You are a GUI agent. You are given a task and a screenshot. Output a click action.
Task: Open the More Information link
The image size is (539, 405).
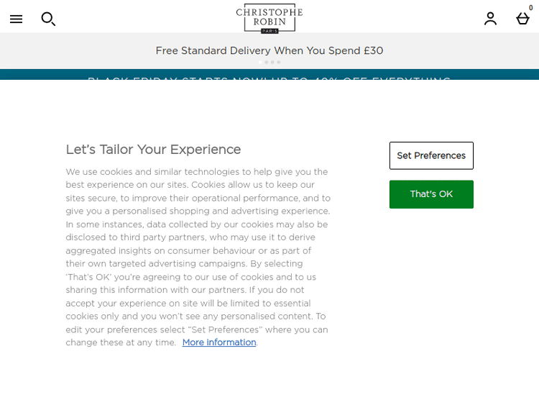219,342
